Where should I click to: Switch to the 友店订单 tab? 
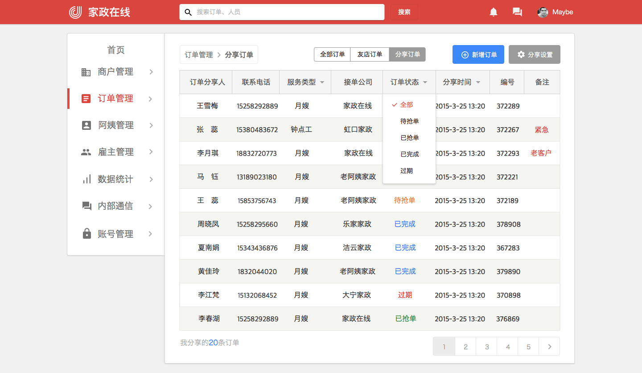coord(370,54)
